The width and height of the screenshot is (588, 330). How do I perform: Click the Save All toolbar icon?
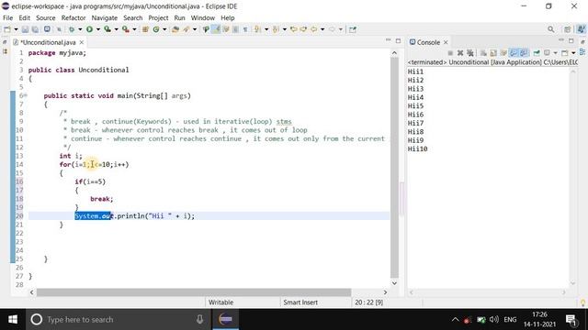coord(35,29)
